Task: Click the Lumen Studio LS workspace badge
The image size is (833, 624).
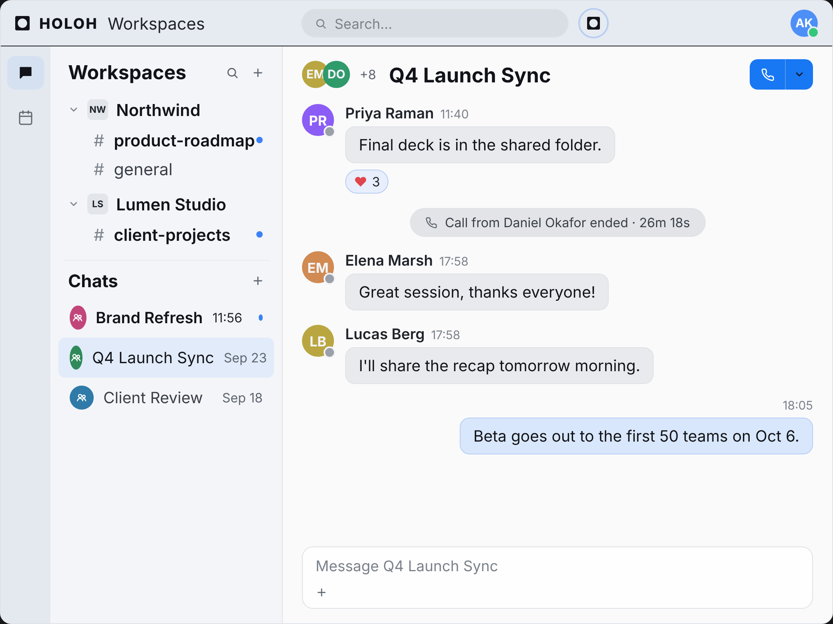Action: click(98, 204)
